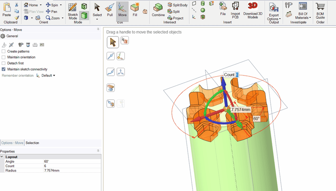Click the Format Painter brush icon
This screenshot has width=336, height=191.
(x=17, y=18)
